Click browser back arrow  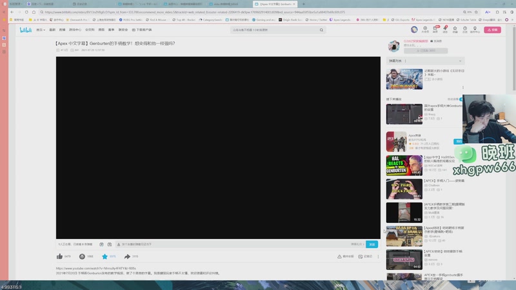click(12, 12)
